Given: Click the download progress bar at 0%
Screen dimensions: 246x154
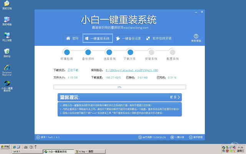Looking at the screenshot, I should click(120, 87).
